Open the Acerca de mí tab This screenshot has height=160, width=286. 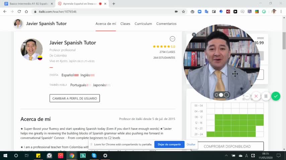tap(105, 24)
